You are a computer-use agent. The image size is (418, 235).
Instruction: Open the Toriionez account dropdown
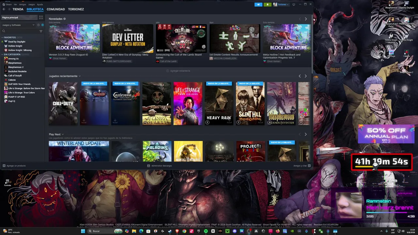[x=281, y=5]
